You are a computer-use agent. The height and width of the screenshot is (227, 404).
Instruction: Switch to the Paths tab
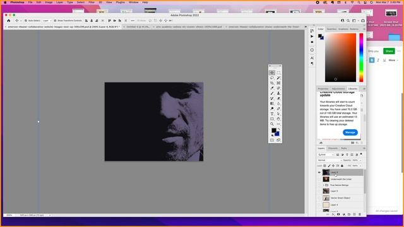[x=344, y=149]
